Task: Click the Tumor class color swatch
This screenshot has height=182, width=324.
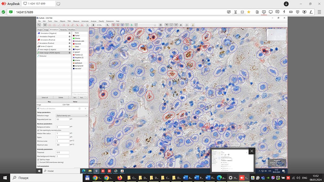Action: [x=73, y=35]
